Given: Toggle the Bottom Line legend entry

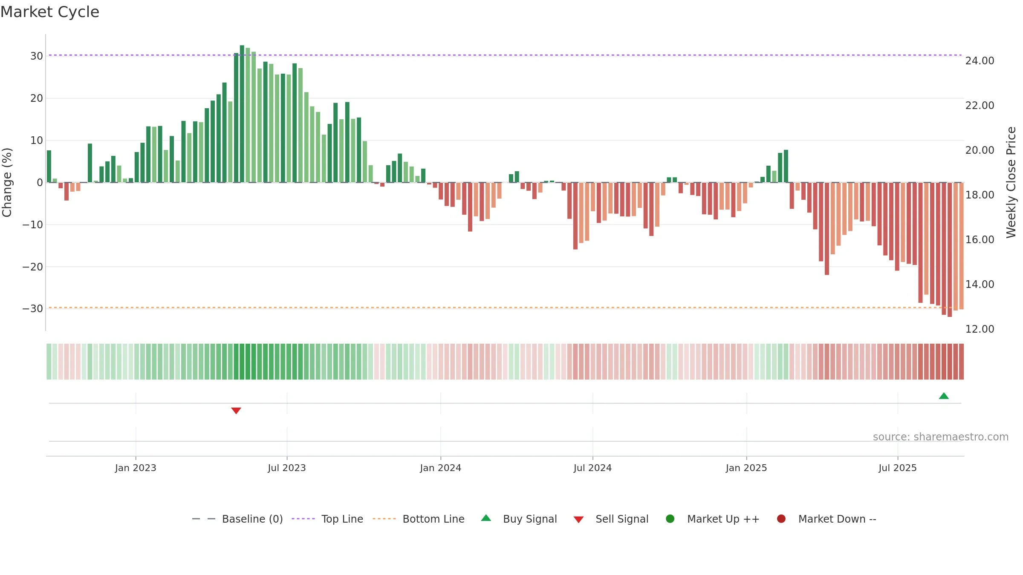Looking at the screenshot, I should click(419, 519).
